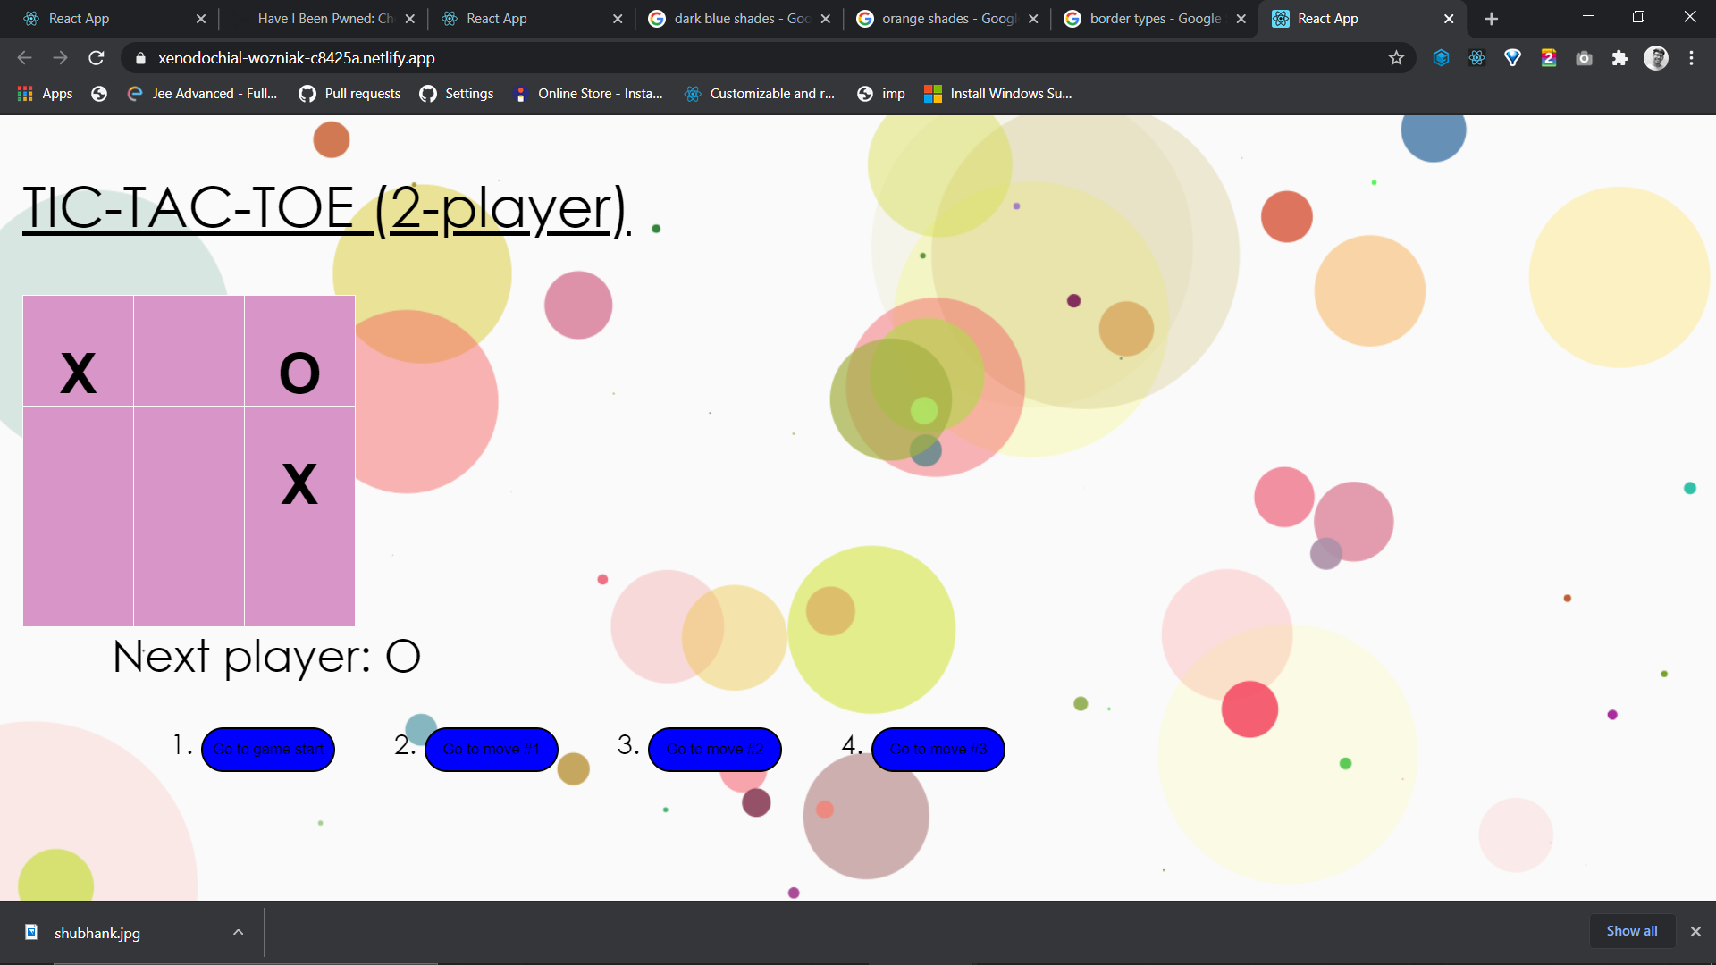Viewport: 1716px width, 965px height.
Task: Click the Go to move #2 button
Action: (715, 749)
